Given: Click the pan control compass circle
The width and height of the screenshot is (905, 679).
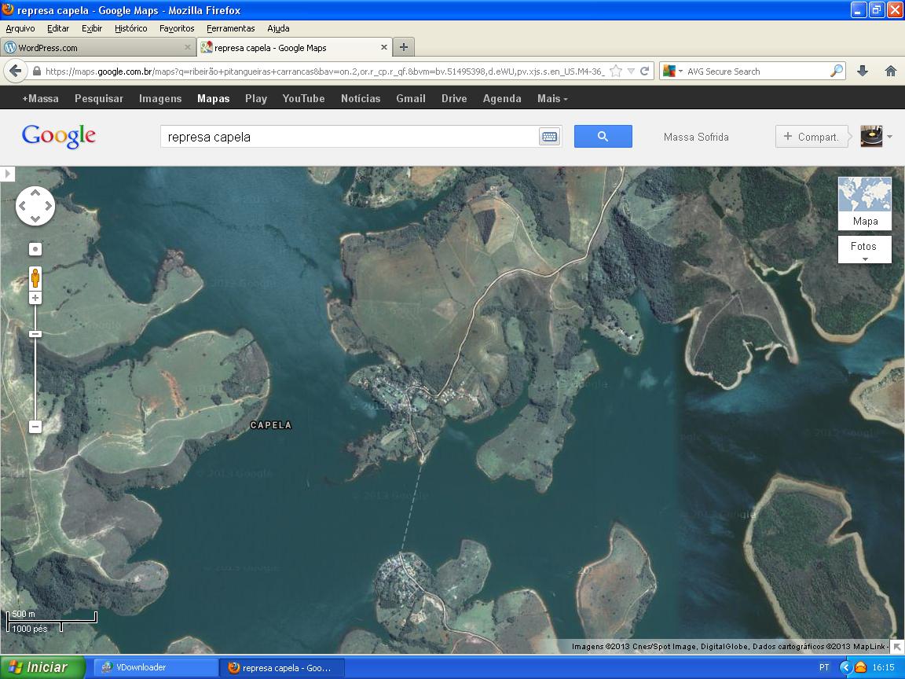Looking at the screenshot, I should [x=35, y=206].
